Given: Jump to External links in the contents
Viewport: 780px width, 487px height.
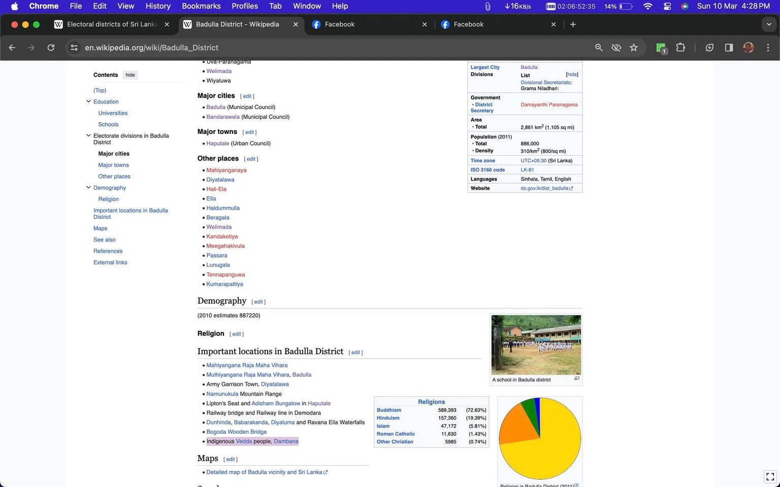Looking at the screenshot, I should tap(110, 262).
